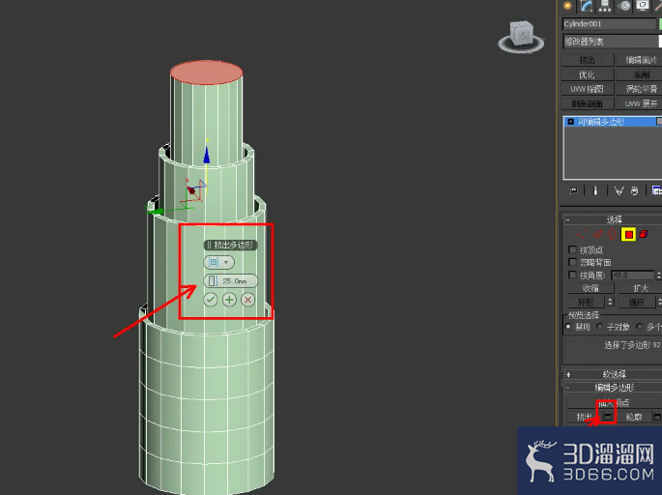Enable the 忽略背面 checkbox
This screenshot has width=662, height=495.
[572, 262]
